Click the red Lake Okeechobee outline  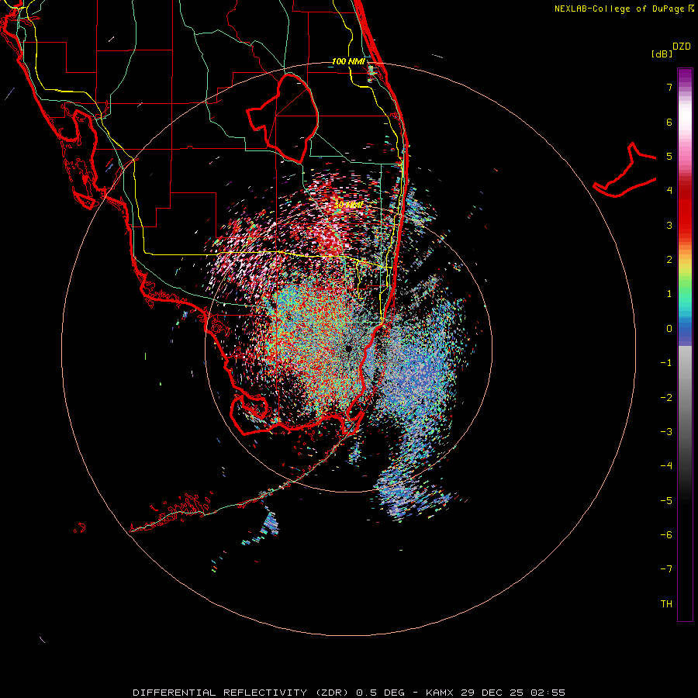coord(282,119)
